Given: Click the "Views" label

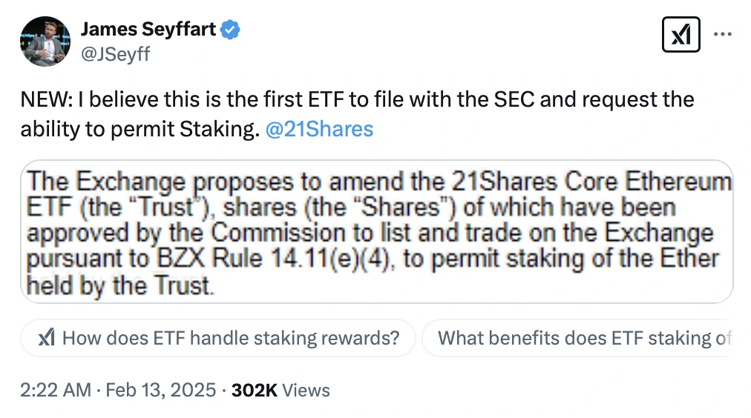Looking at the screenshot, I should coord(306,391).
